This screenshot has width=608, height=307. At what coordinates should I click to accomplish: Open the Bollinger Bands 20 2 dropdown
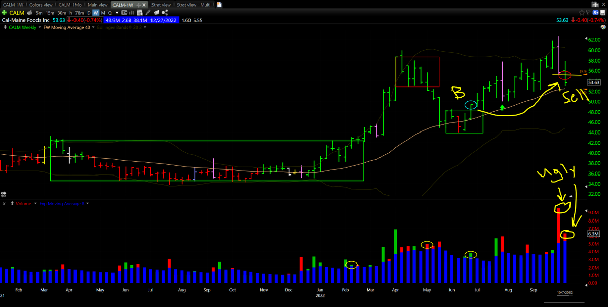coord(145,27)
